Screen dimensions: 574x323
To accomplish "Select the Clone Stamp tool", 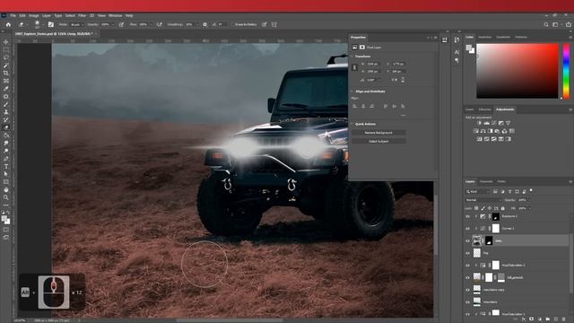I will tap(6, 112).
